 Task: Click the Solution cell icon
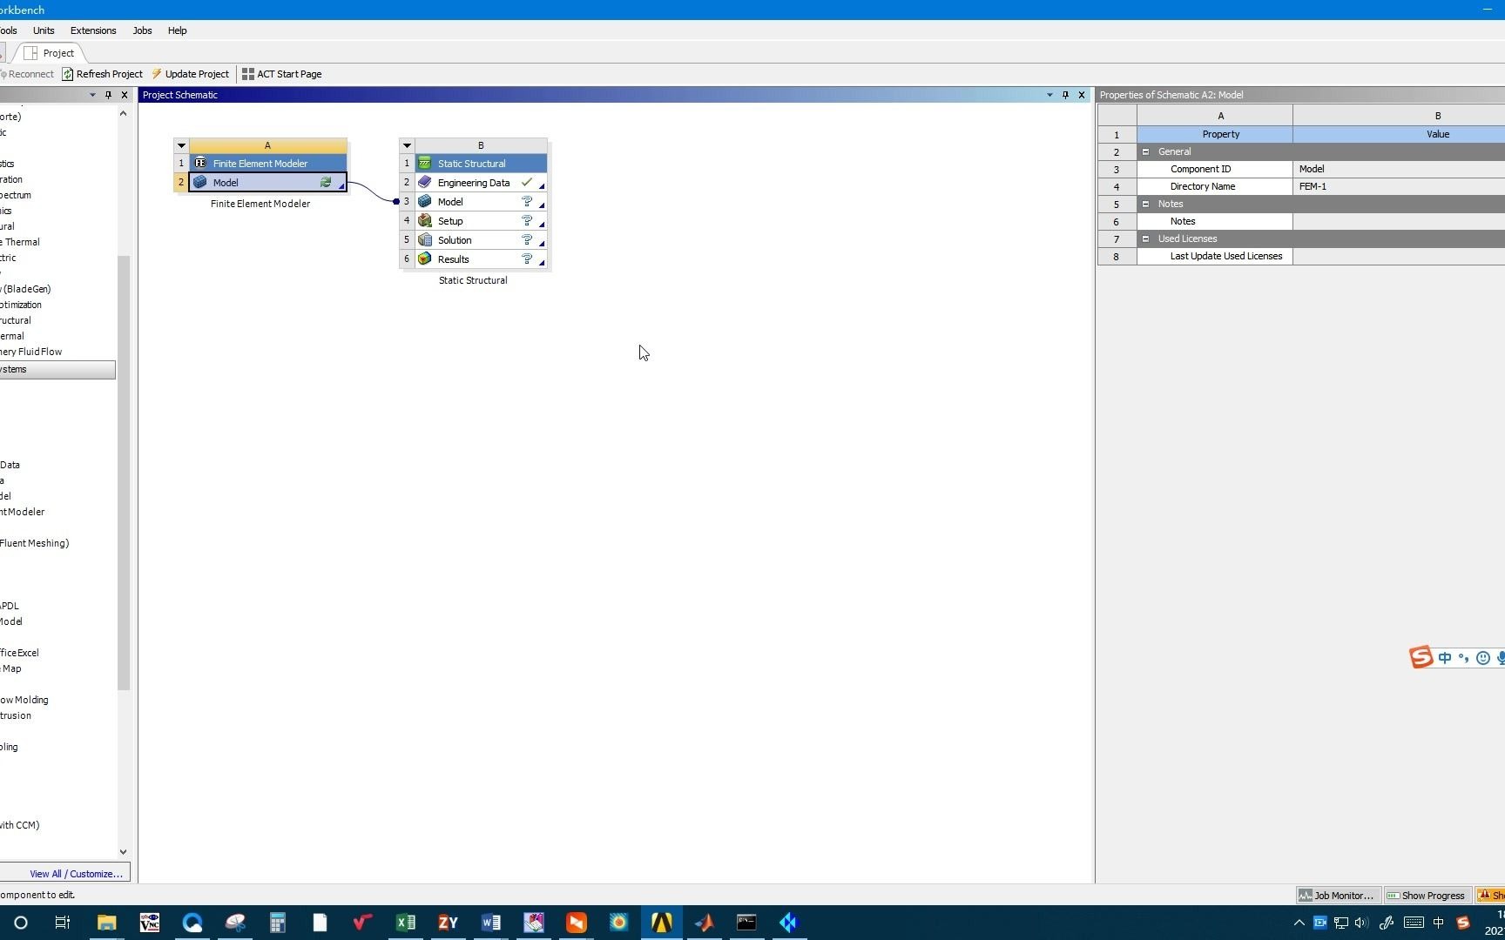coord(425,239)
